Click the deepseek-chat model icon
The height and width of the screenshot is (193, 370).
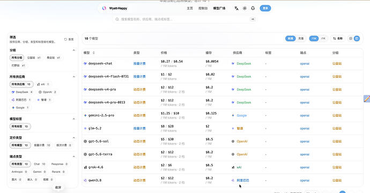click(85, 63)
